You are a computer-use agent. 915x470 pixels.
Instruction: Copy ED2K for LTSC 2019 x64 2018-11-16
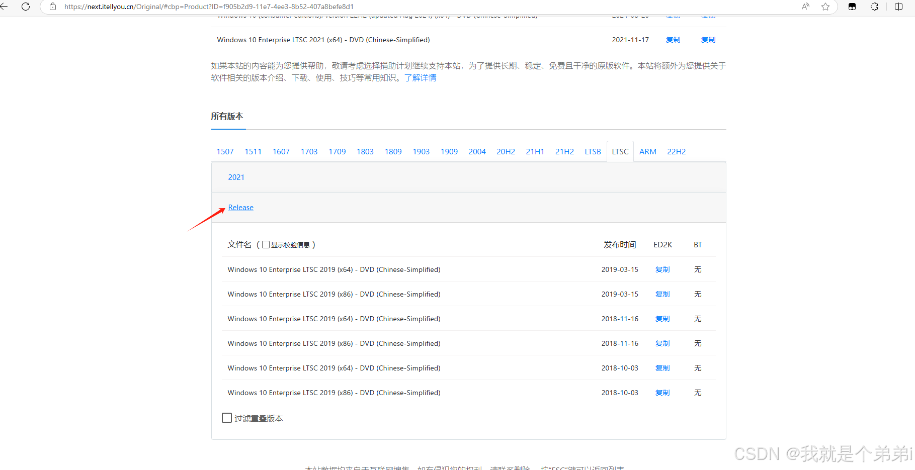pyautogui.click(x=662, y=319)
